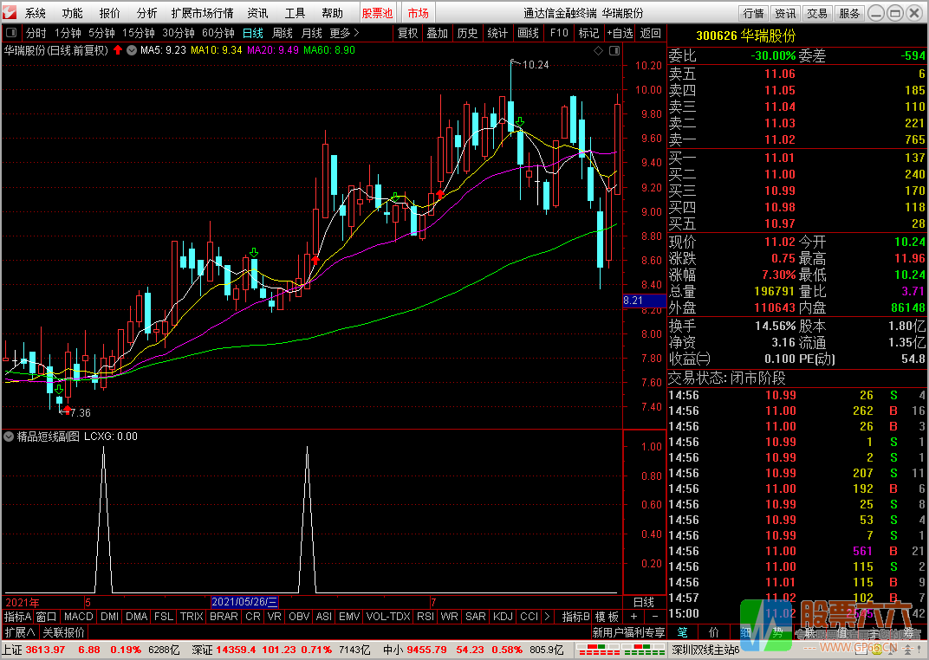Open the 工具 menu

point(295,13)
